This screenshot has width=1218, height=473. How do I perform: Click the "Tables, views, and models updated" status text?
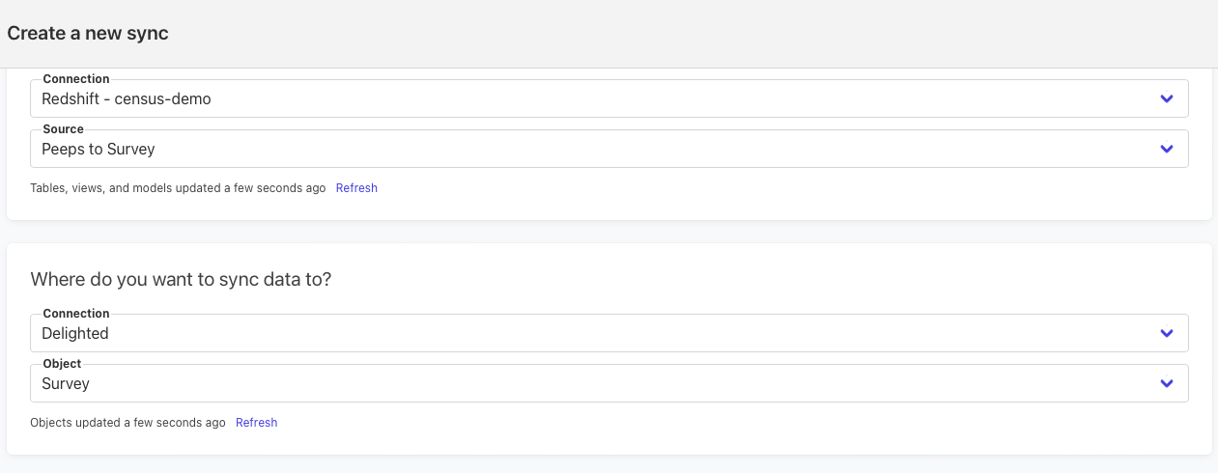(x=178, y=188)
